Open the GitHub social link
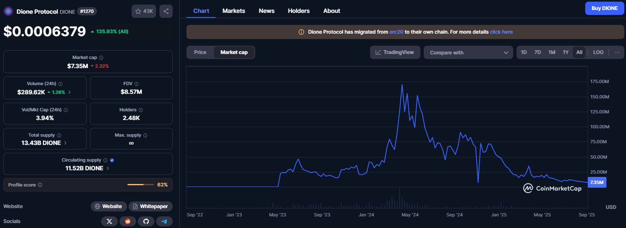Screen dimensions: 626x228 [x=146, y=221]
